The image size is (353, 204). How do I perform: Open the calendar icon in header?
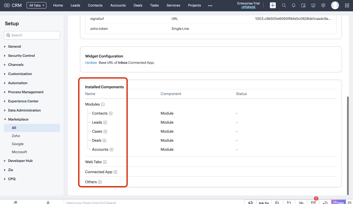click(303, 5)
